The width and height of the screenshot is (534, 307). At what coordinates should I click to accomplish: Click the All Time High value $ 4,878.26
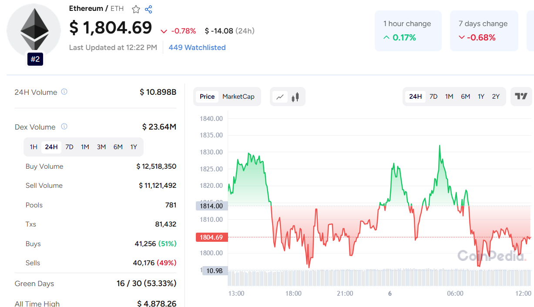(157, 304)
